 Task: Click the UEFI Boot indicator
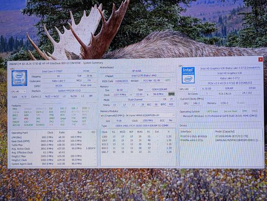pyautogui.click(x=212, y=111)
